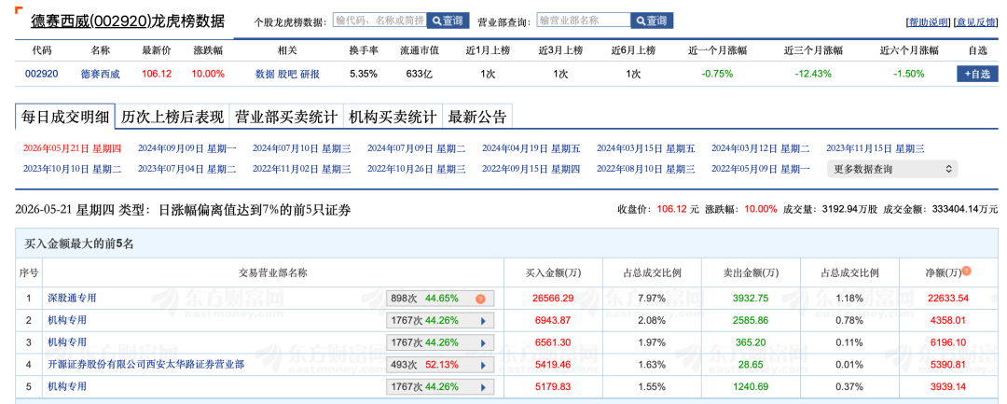Expand arrow in row 3 机构专用 stats box
This screenshot has width=1007, height=404.
[x=483, y=342]
